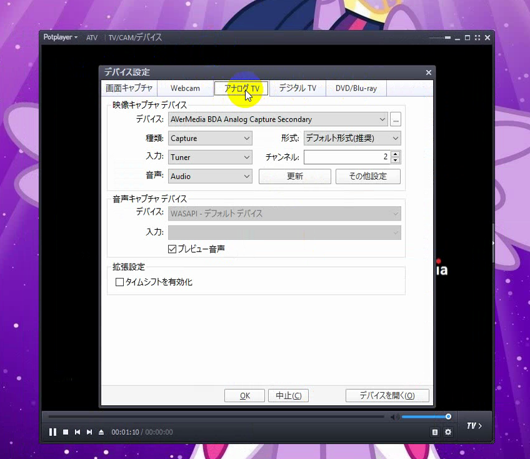This screenshot has height=459, width=530.
Task: Toggle the プレビュー音声 checkbox
Action: point(172,249)
